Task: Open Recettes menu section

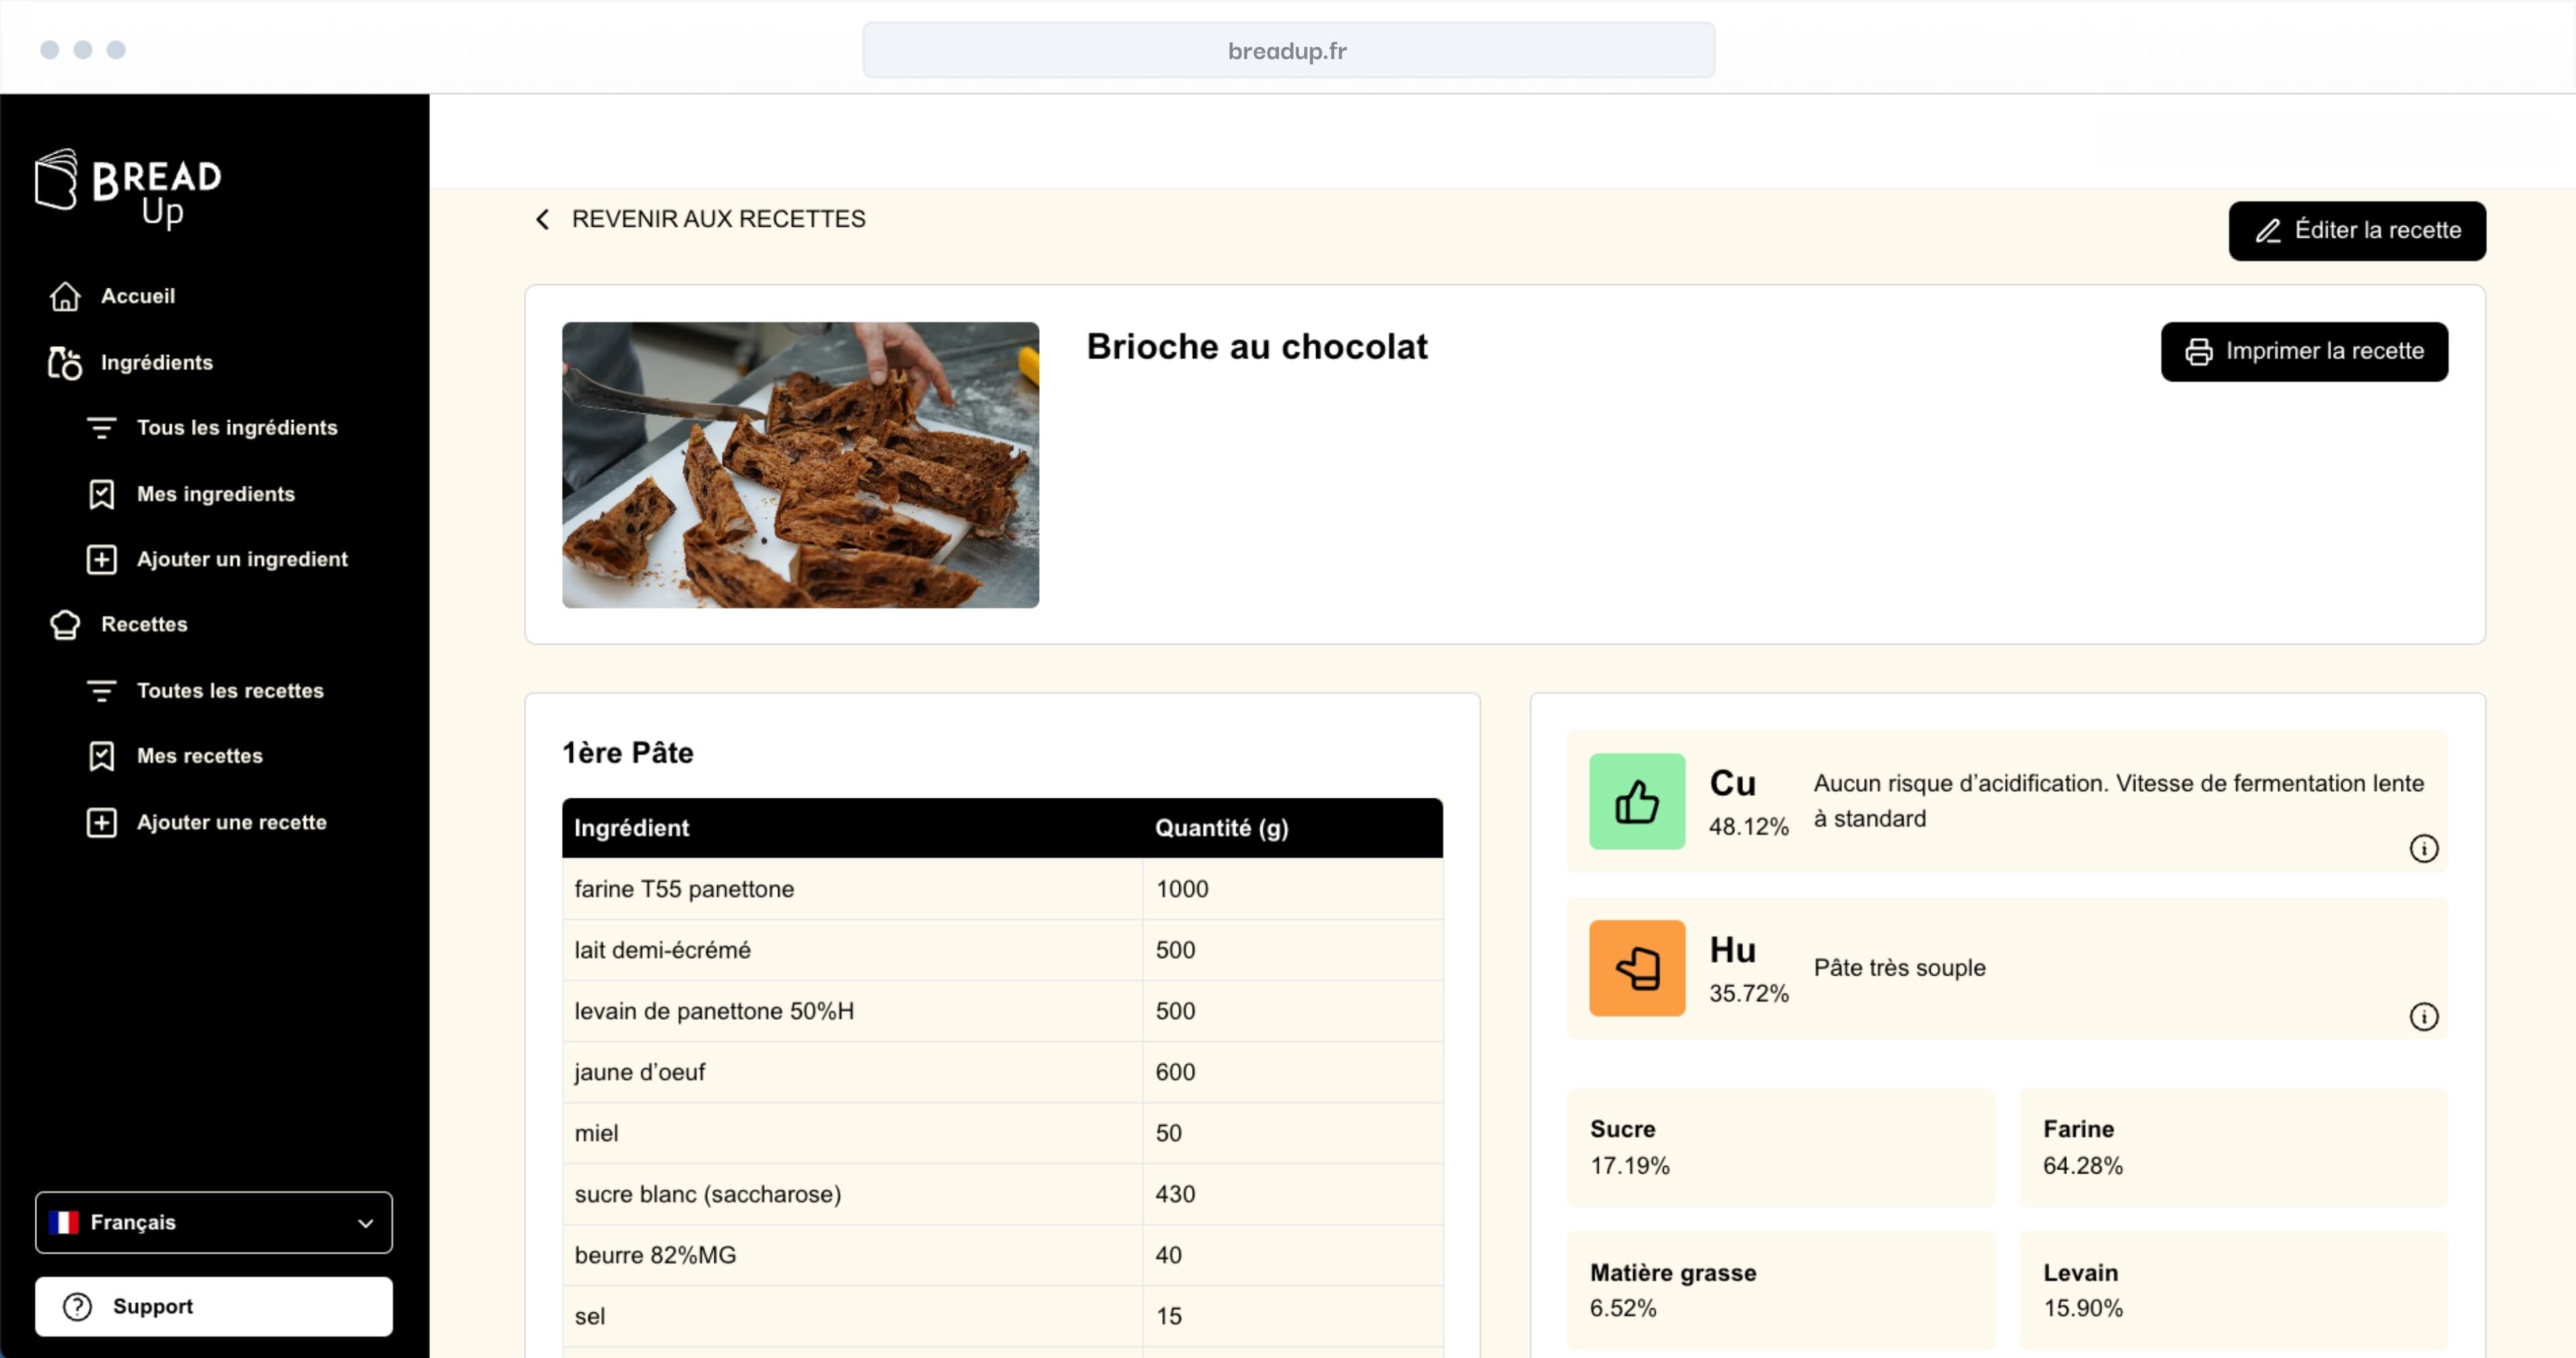Action: point(144,624)
